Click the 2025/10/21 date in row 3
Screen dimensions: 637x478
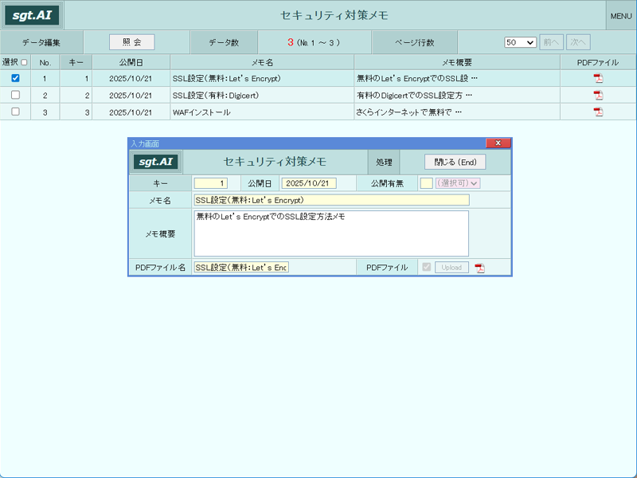[131, 112]
